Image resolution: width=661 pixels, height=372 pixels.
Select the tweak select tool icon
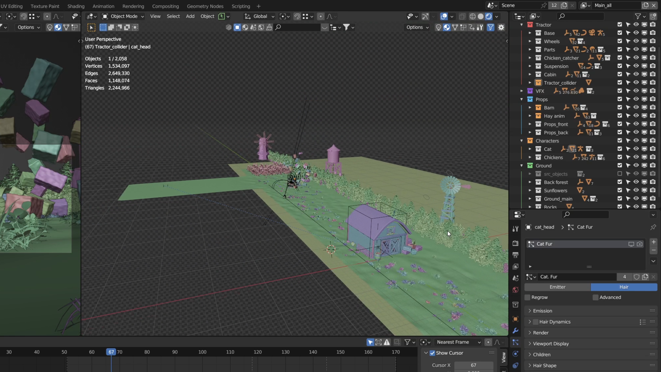(x=91, y=27)
